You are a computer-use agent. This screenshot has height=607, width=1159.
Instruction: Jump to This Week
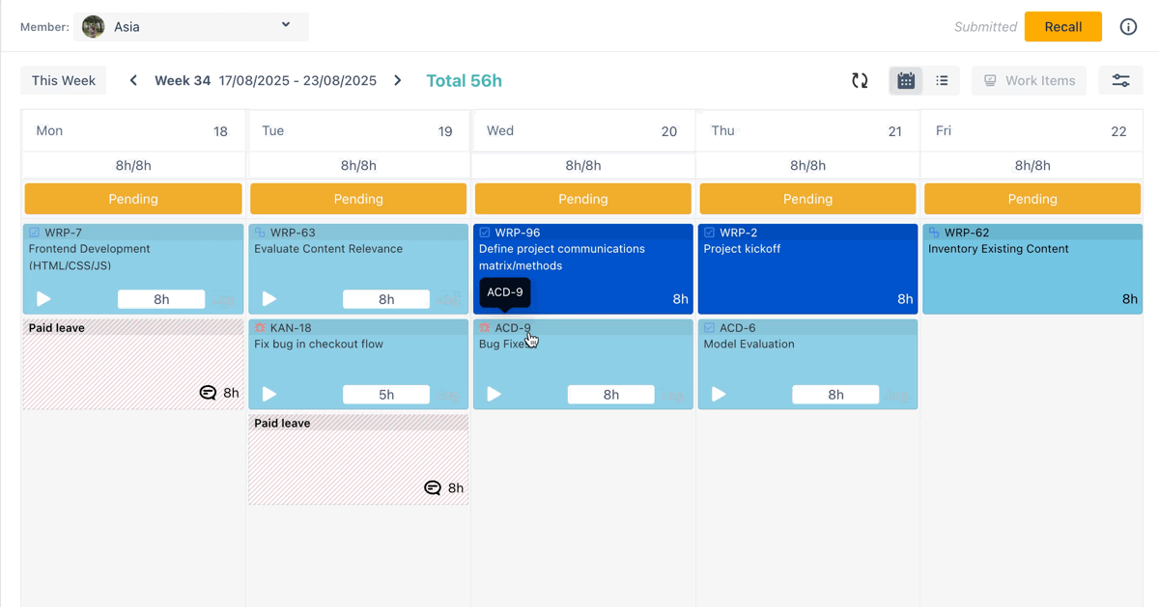click(x=64, y=81)
